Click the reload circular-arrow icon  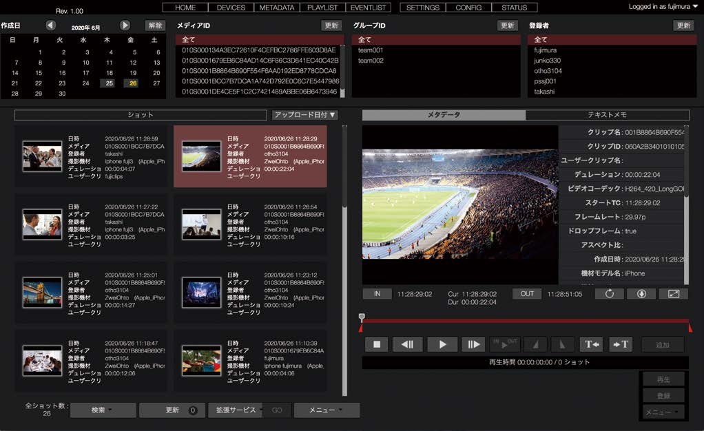(609, 294)
